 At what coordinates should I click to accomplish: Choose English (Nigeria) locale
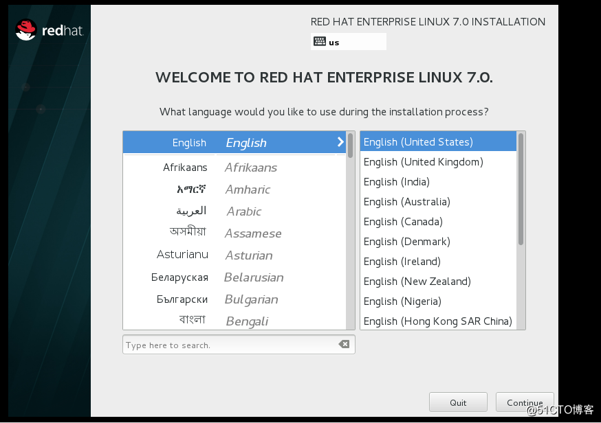[x=439, y=301]
